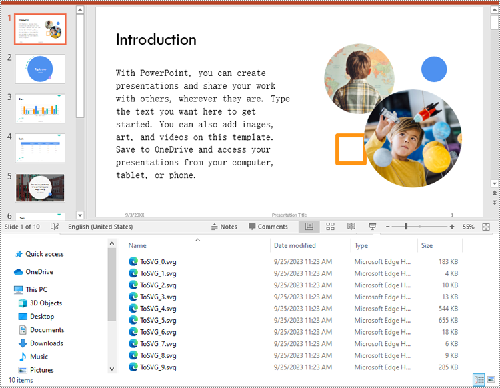Open Music folder in sidebar

[x=33, y=357]
